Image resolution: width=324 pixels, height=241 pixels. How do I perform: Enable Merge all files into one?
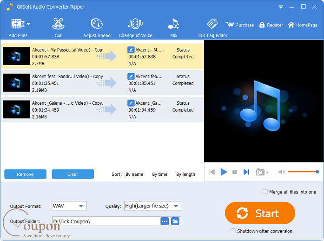[265, 192]
